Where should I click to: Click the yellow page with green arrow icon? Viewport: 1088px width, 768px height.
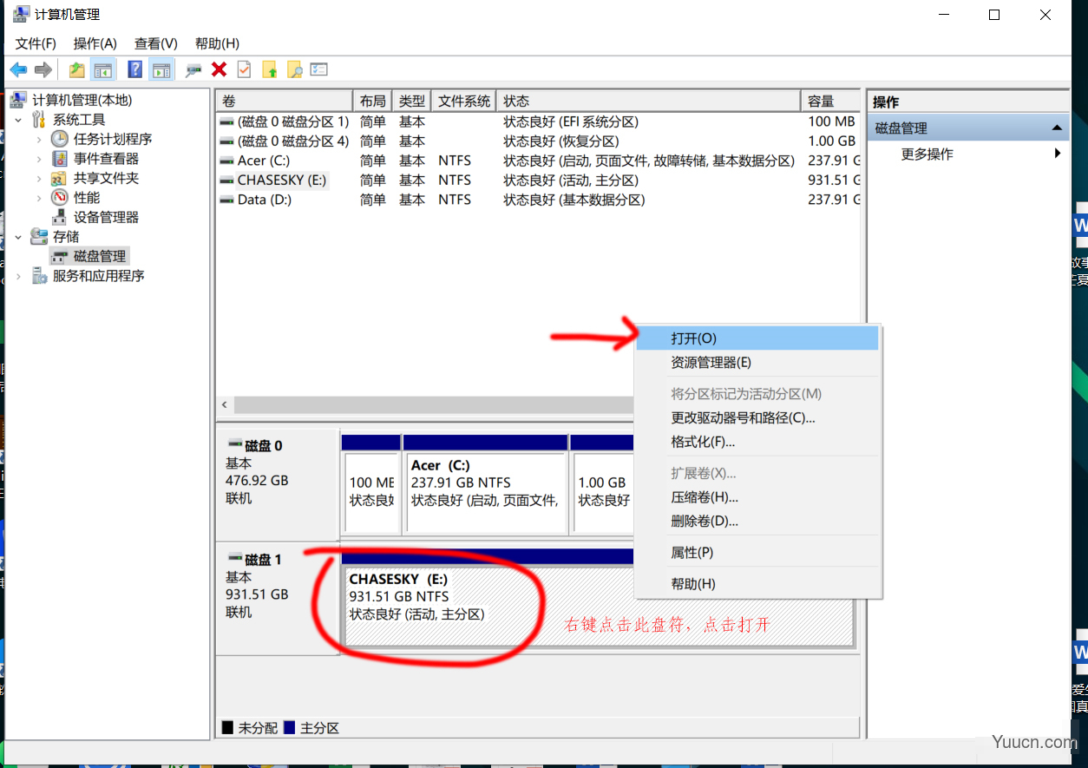click(x=270, y=69)
